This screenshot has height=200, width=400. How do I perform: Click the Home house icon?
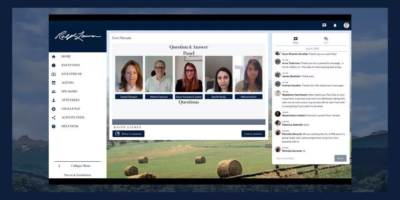point(54,57)
